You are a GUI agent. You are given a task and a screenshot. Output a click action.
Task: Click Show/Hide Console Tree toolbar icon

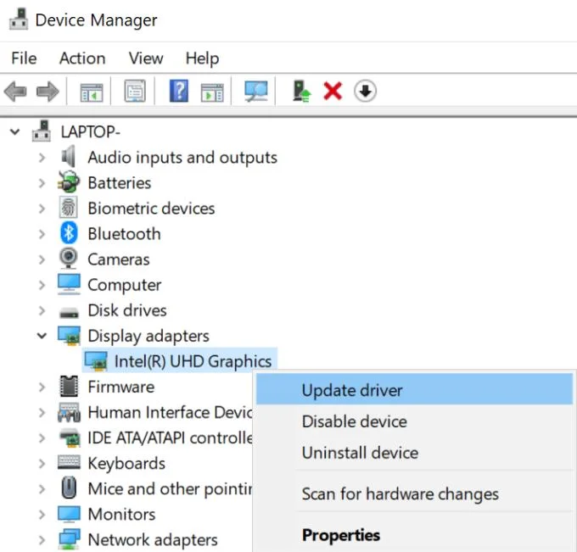pyautogui.click(x=92, y=92)
